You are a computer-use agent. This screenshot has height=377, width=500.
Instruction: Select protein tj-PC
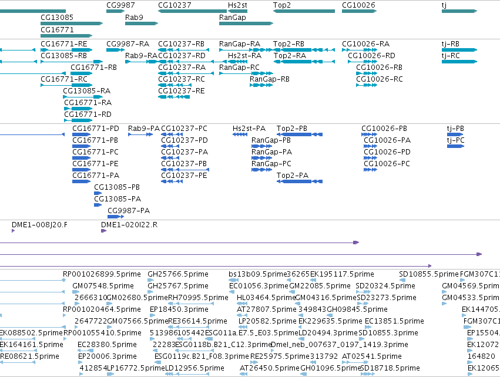[456, 140]
